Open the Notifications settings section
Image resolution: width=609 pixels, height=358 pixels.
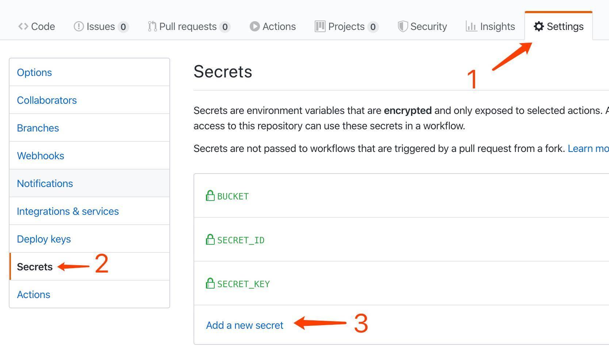click(x=45, y=183)
